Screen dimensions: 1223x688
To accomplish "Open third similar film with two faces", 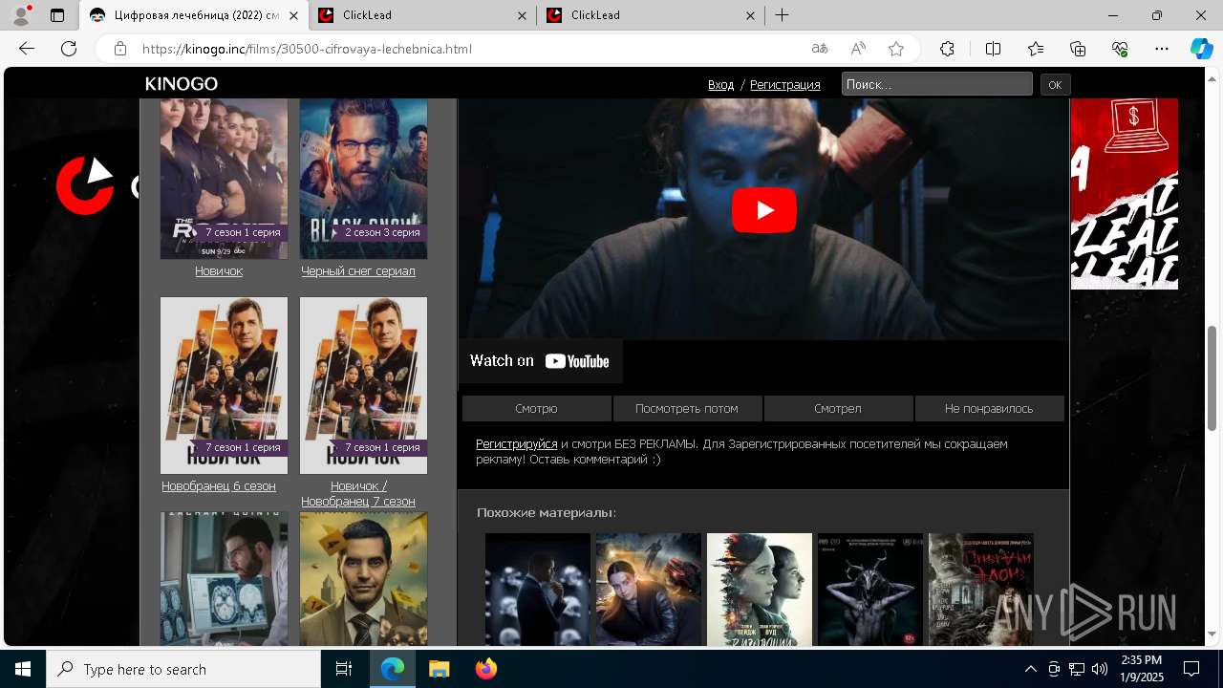I will point(760,590).
